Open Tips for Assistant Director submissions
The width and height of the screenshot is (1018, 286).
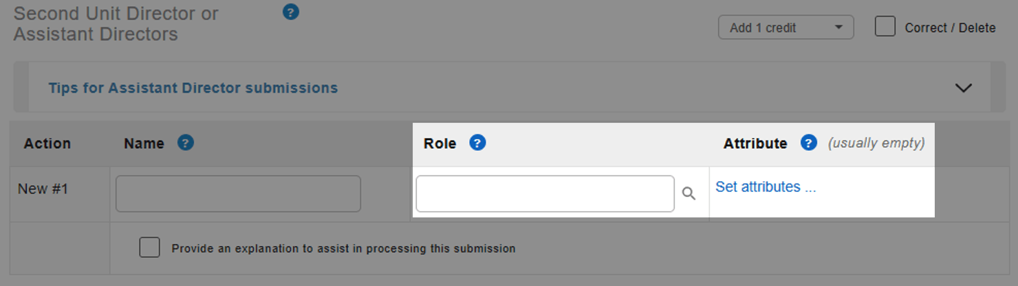193,88
